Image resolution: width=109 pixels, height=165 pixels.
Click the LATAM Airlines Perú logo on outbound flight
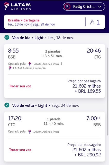pyautogui.click(x=30, y=64)
